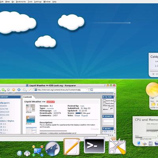Open the Window menu
This screenshot has height=158, width=158.
tap(47, 2)
